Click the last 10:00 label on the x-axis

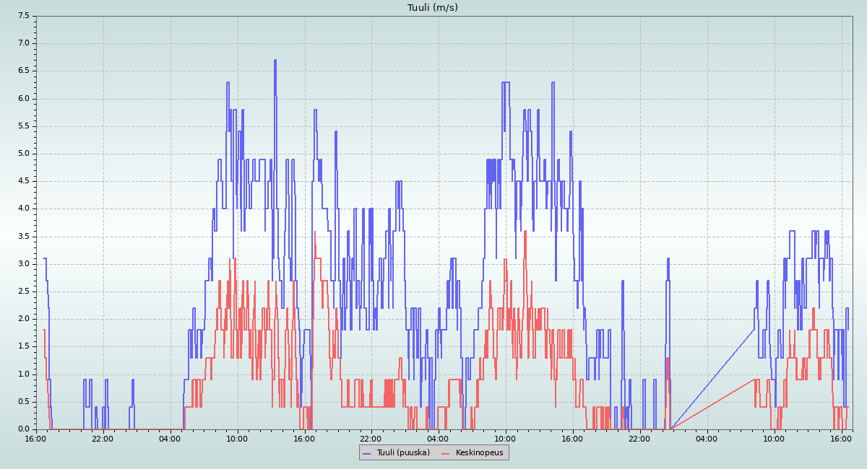pyautogui.click(x=774, y=438)
